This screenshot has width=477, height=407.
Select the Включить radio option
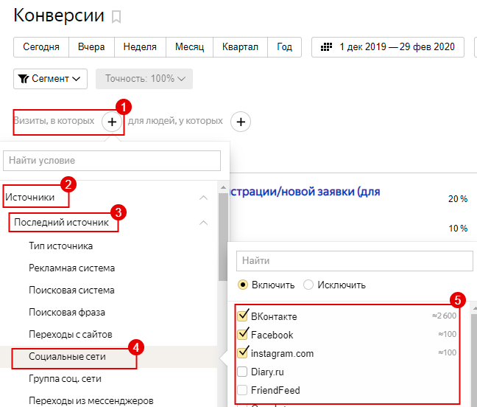242,285
